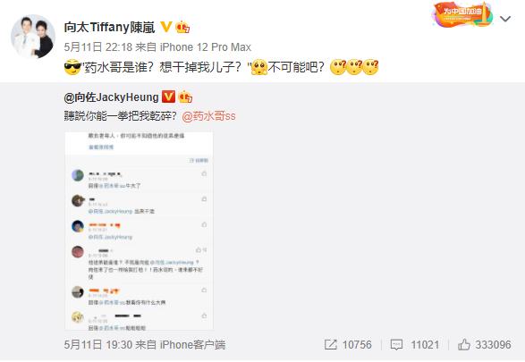Enlarge the embedded comments screenshot image
Viewport: 525px width, 362px height.
pos(139,231)
